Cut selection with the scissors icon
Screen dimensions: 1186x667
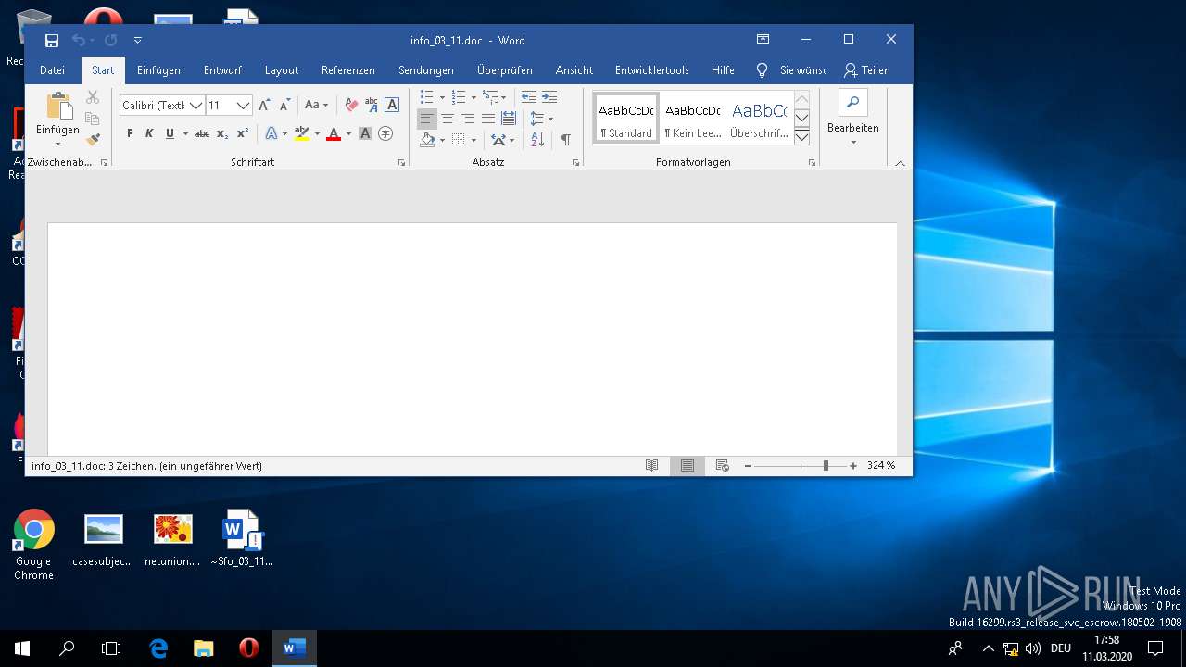(x=93, y=97)
